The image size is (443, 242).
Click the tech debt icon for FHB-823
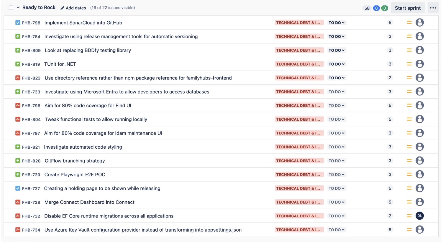point(18,78)
